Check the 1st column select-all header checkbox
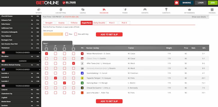Image resolution: width=218 pixels, height=107 pixels. coord(47,49)
